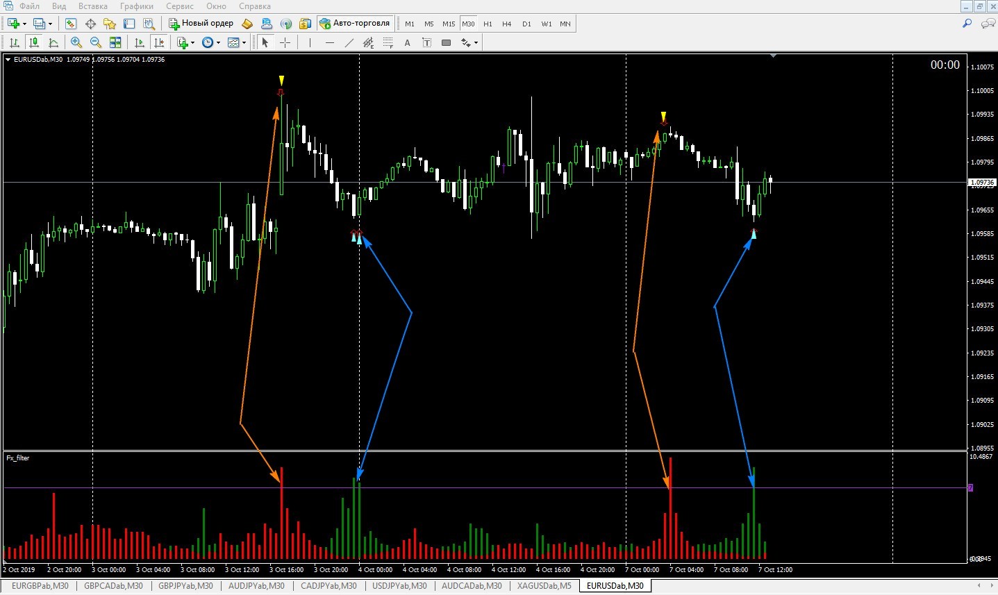Choose the equidistant channel tool
Image resolution: width=998 pixels, height=595 pixels.
pyautogui.click(x=368, y=42)
